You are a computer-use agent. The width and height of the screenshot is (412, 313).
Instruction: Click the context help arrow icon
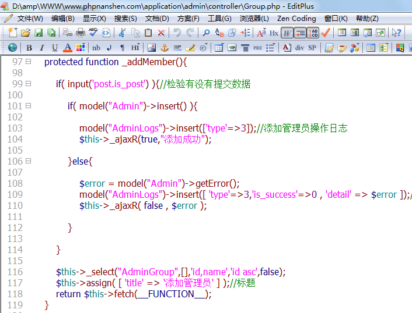396,33
